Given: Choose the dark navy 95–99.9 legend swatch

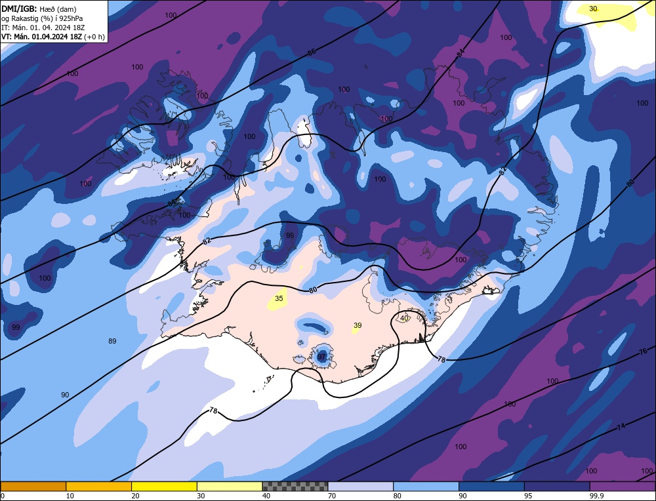Looking at the screenshot, I should click(557, 487).
